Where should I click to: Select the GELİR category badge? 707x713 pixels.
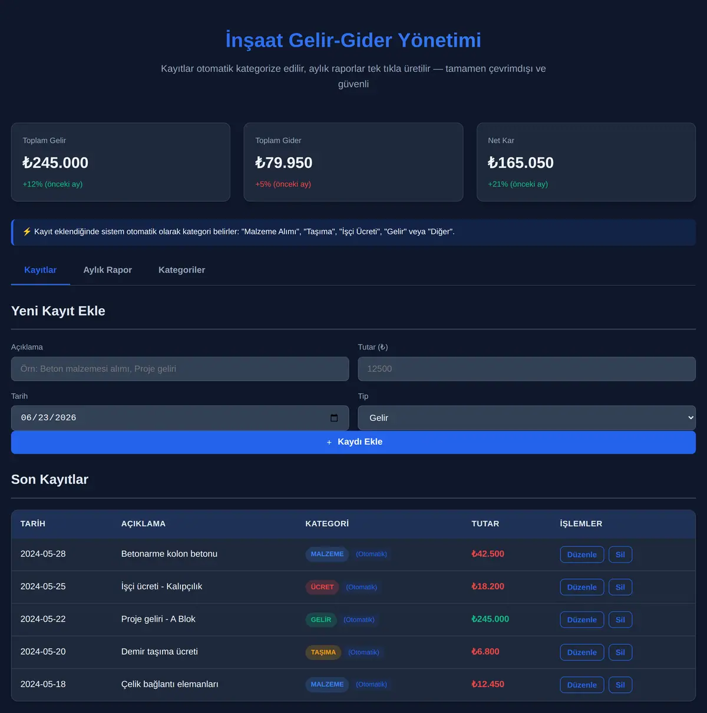(321, 620)
